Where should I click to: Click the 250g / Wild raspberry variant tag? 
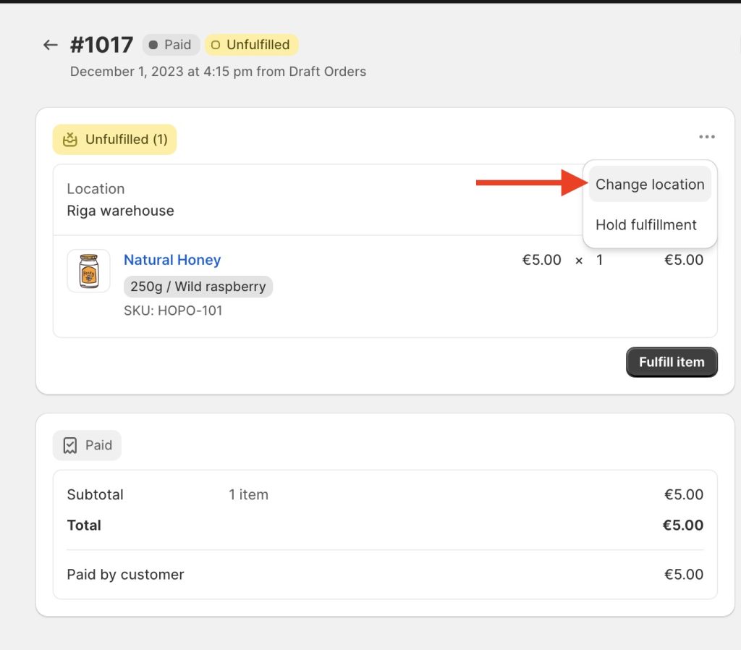[198, 287]
